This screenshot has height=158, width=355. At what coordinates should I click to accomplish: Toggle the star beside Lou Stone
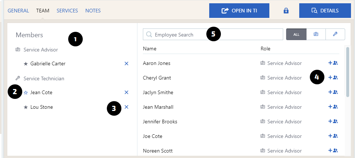[x=26, y=107]
